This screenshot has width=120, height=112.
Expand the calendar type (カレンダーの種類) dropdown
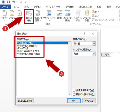(94, 54)
